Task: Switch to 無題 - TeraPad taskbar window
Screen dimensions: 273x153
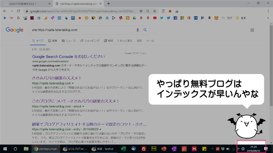Action: point(103,149)
